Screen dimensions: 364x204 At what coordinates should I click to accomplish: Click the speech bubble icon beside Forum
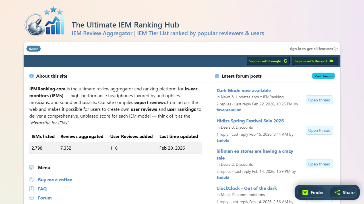click(31, 198)
